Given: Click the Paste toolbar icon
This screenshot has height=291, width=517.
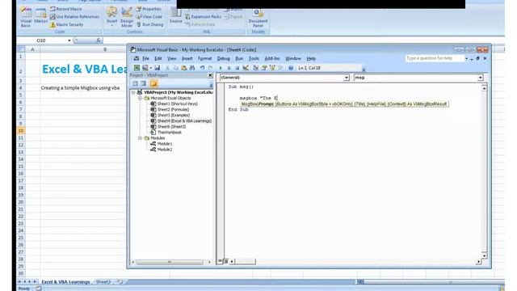Looking at the screenshot, I should pyautogui.click(x=183, y=68).
